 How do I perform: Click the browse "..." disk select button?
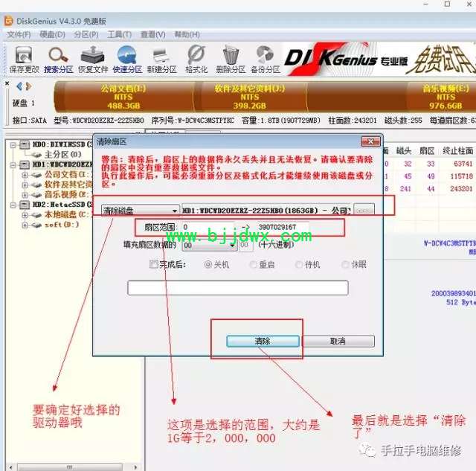tap(364, 210)
